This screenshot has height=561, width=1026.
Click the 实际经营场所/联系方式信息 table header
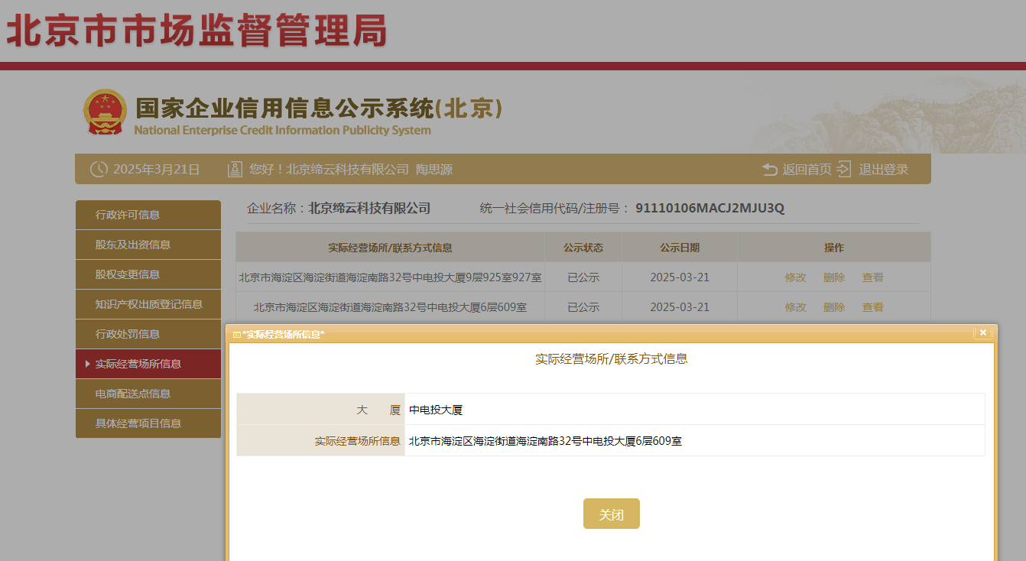click(390, 248)
